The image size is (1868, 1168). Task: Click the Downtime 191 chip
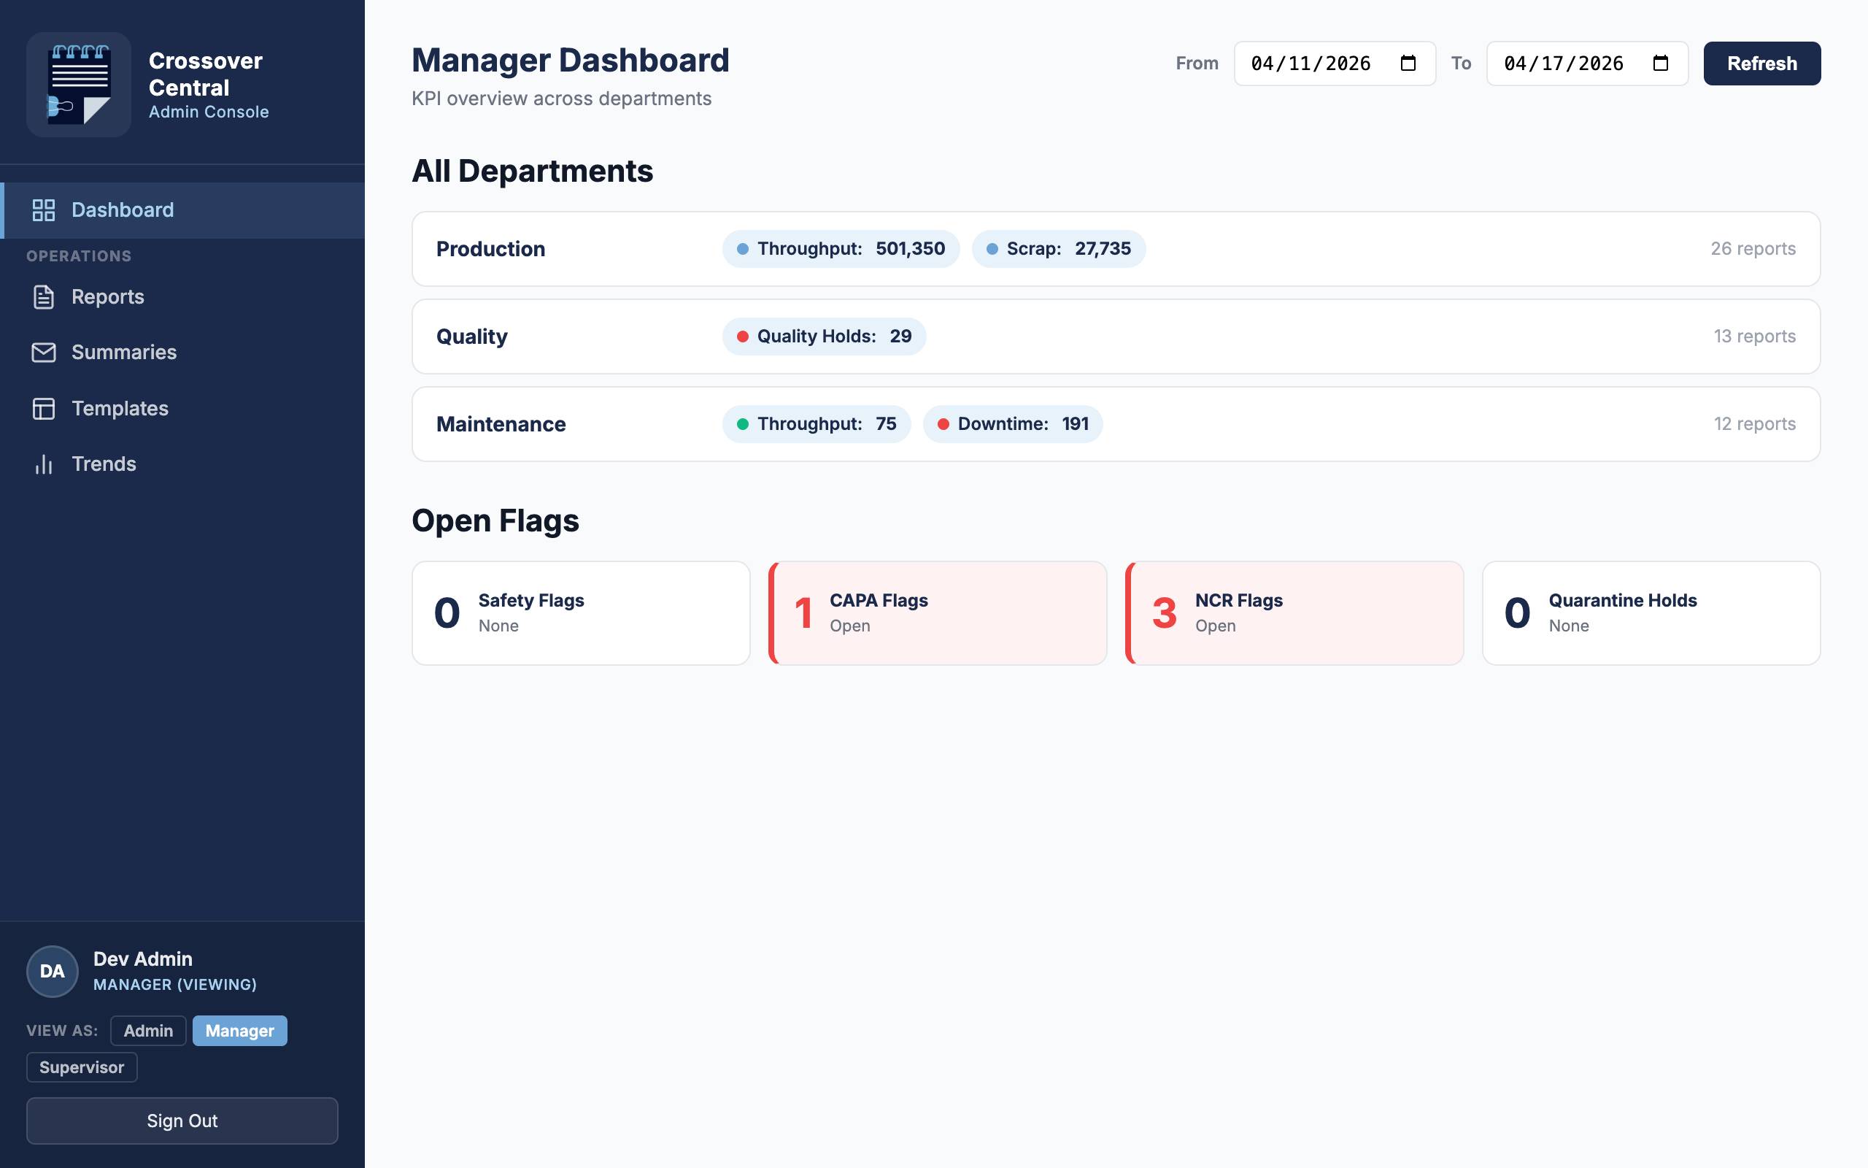[1012, 424]
